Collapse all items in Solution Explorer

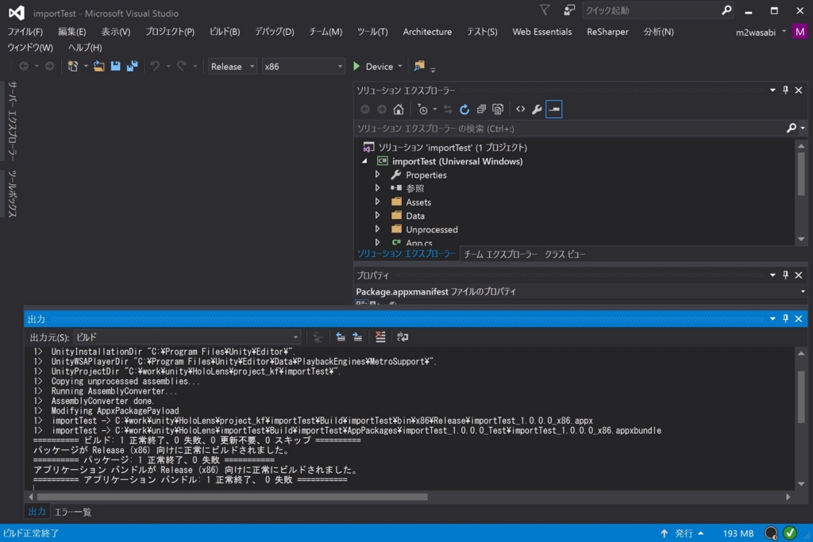coord(481,110)
